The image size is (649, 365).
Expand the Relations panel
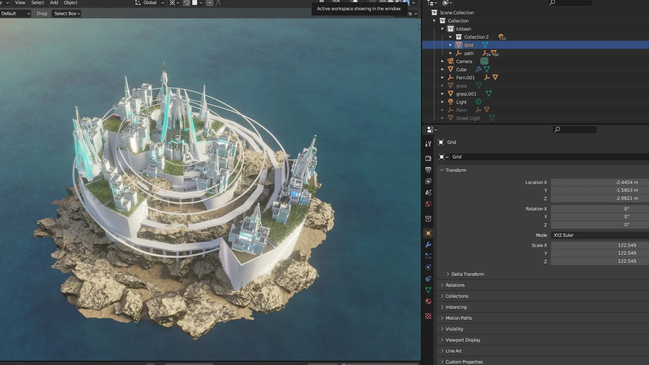pyautogui.click(x=455, y=285)
